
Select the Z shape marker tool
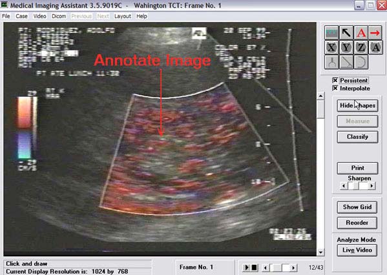click(361, 47)
